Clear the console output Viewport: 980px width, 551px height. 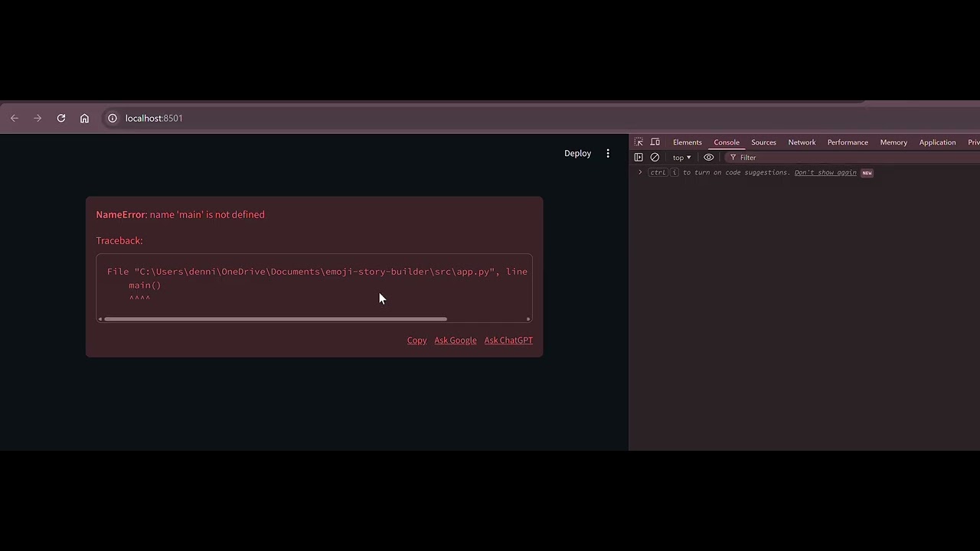[655, 158]
